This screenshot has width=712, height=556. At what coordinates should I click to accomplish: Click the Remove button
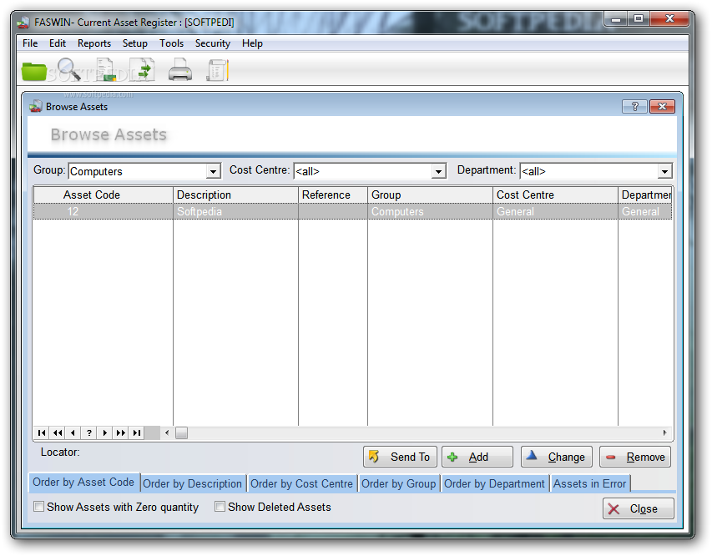635,457
